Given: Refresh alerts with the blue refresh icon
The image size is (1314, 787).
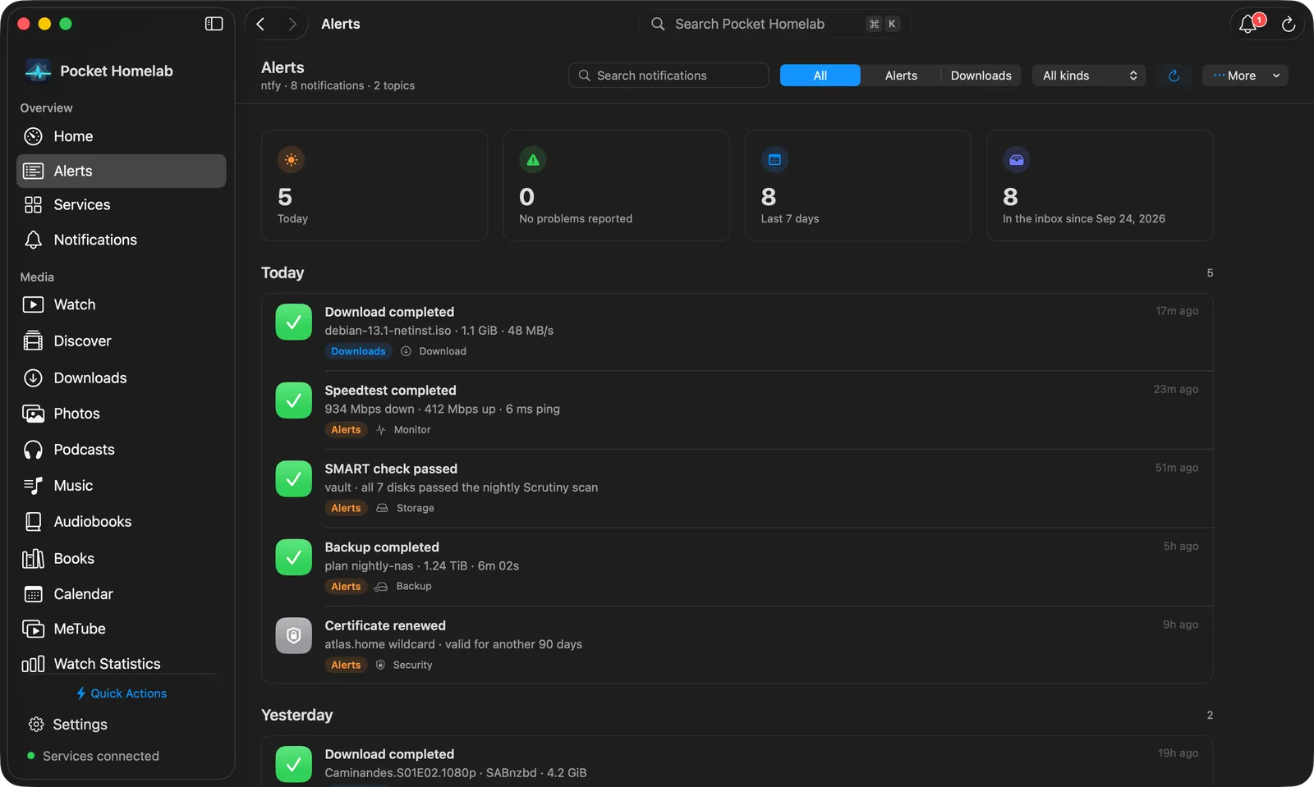Looking at the screenshot, I should click(x=1174, y=75).
